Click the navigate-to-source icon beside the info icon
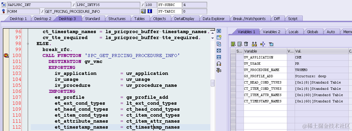This screenshot has height=131, width=352. point(143,11)
